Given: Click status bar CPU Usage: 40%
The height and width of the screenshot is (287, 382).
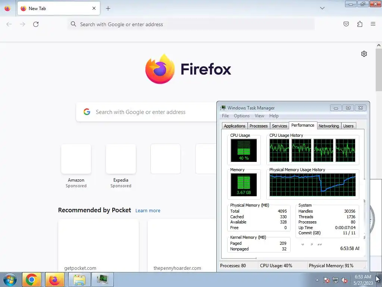Looking at the screenshot, I should pyautogui.click(x=276, y=266).
